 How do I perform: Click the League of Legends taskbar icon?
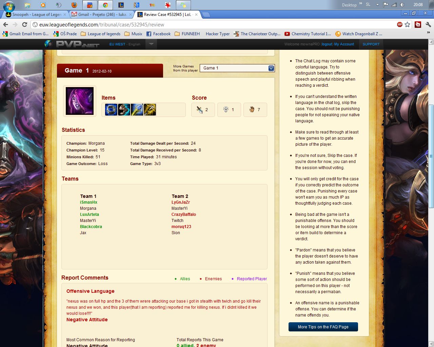click(x=121, y=5)
